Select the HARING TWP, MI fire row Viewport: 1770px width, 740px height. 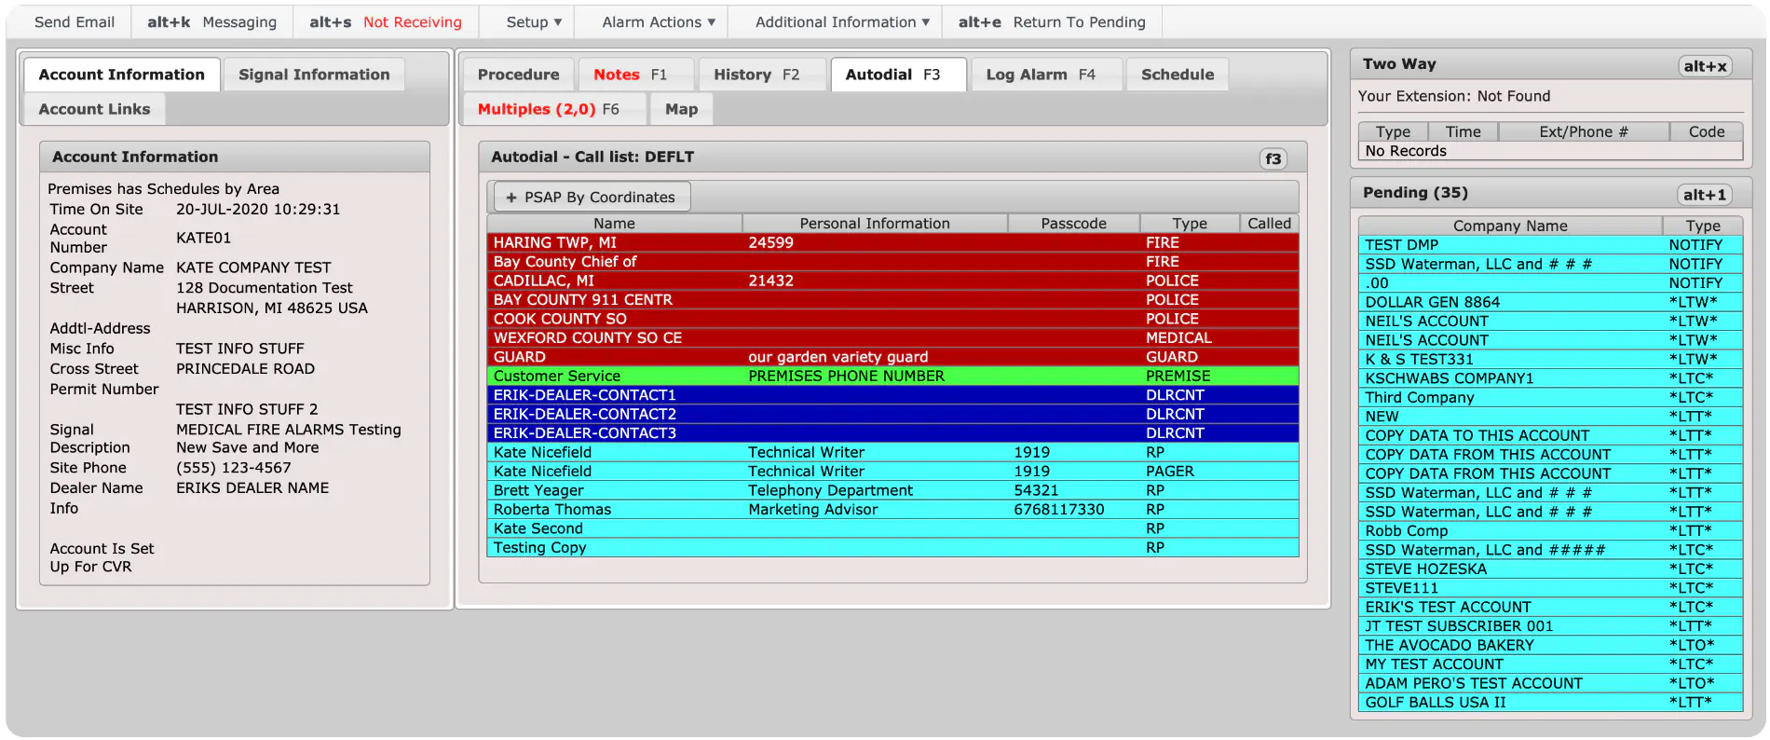(x=892, y=242)
